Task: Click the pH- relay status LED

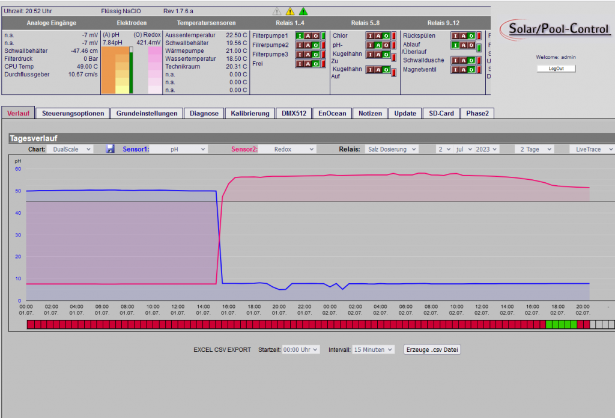Action: [394, 45]
